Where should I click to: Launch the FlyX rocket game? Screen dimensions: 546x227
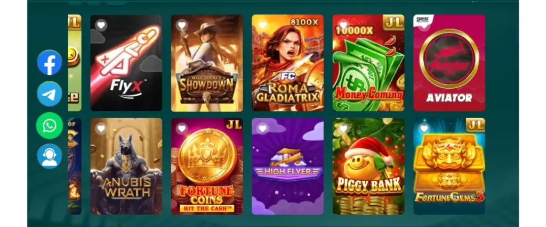tap(126, 63)
